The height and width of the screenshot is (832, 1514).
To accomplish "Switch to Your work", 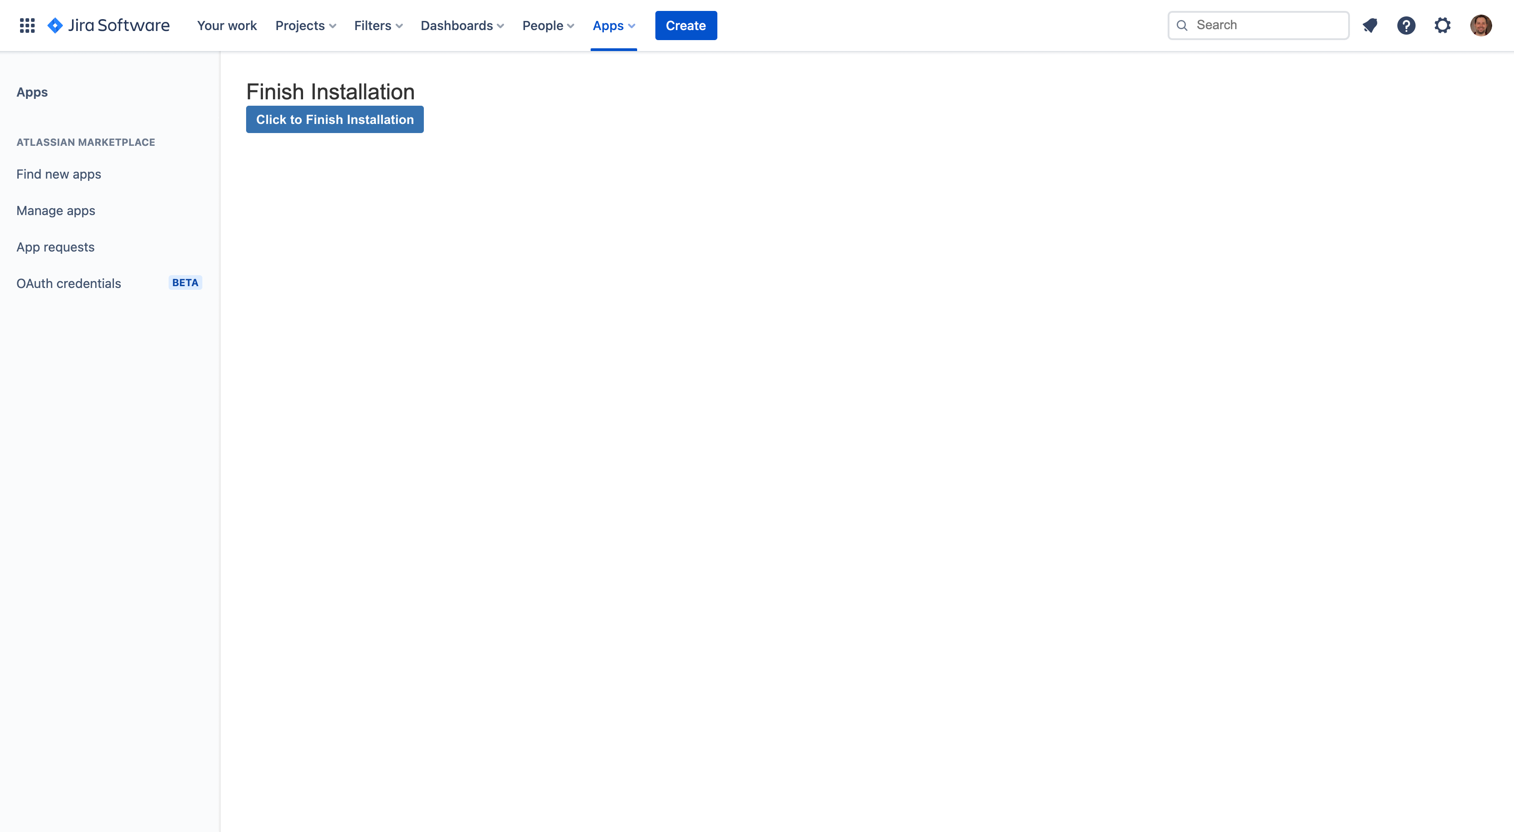I will pos(227,25).
